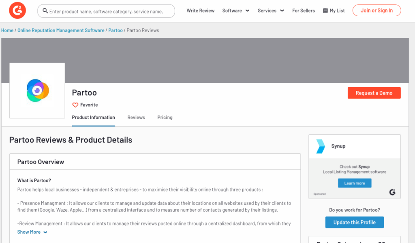The width and height of the screenshot is (415, 243).
Task: Click Learn more in the Synup ad
Action: (x=355, y=183)
